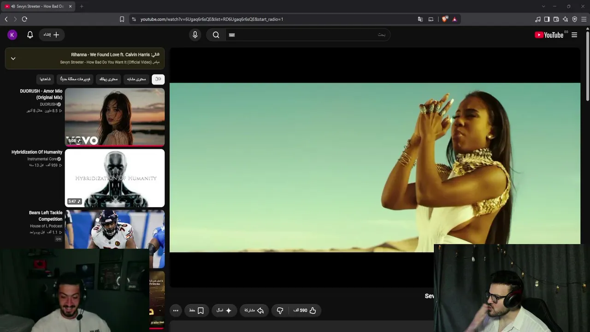Click the browser back arrow
The height and width of the screenshot is (332, 590).
click(x=6, y=19)
